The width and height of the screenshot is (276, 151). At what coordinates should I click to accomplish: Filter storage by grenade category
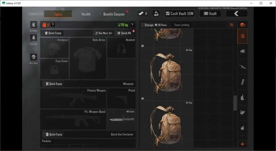[243, 128]
